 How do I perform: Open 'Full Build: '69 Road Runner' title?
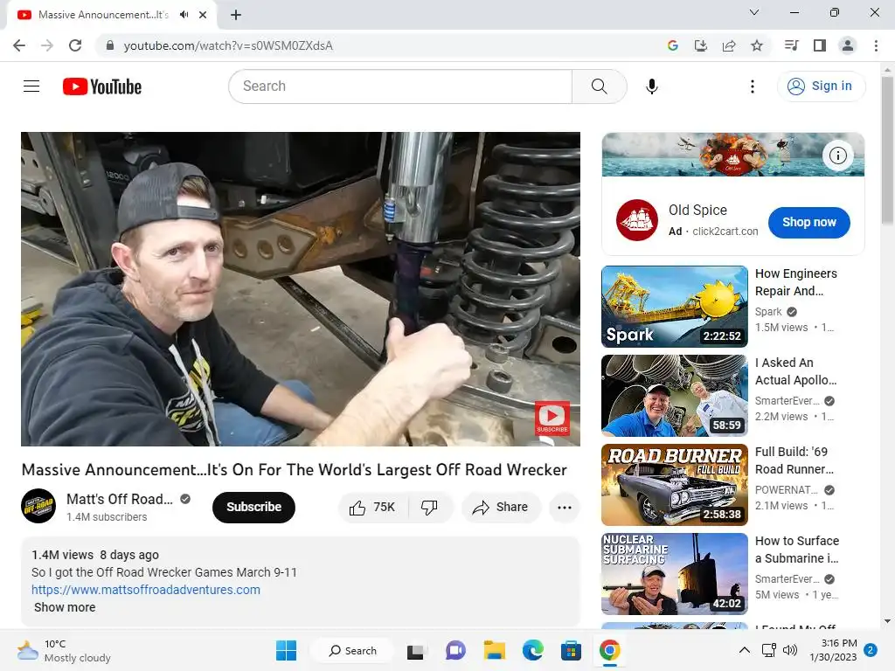pyautogui.click(x=794, y=460)
